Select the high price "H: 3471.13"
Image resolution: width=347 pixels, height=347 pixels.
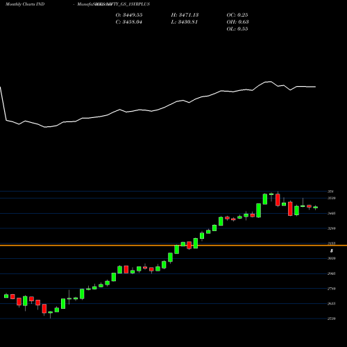(185, 15)
